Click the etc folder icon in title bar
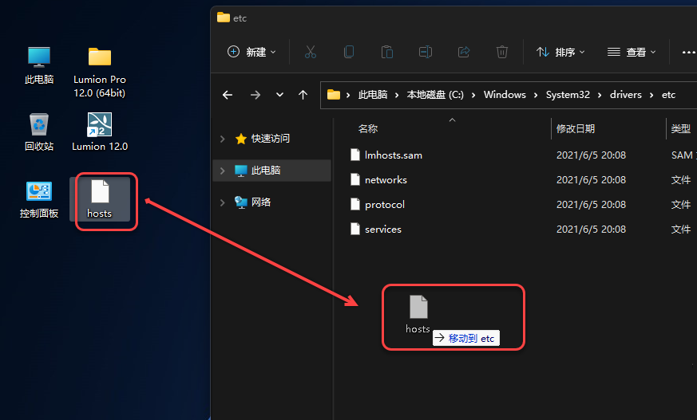Image resolution: width=697 pixels, height=420 pixels. click(223, 18)
